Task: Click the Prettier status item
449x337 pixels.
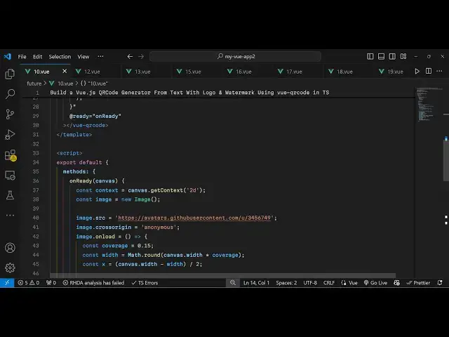Action: [x=418, y=283]
